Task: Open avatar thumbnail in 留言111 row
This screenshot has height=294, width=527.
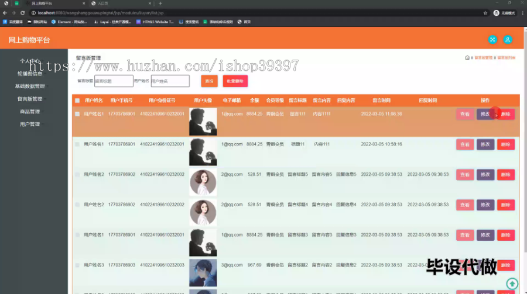Action: pyautogui.click(x=203, y=122)
